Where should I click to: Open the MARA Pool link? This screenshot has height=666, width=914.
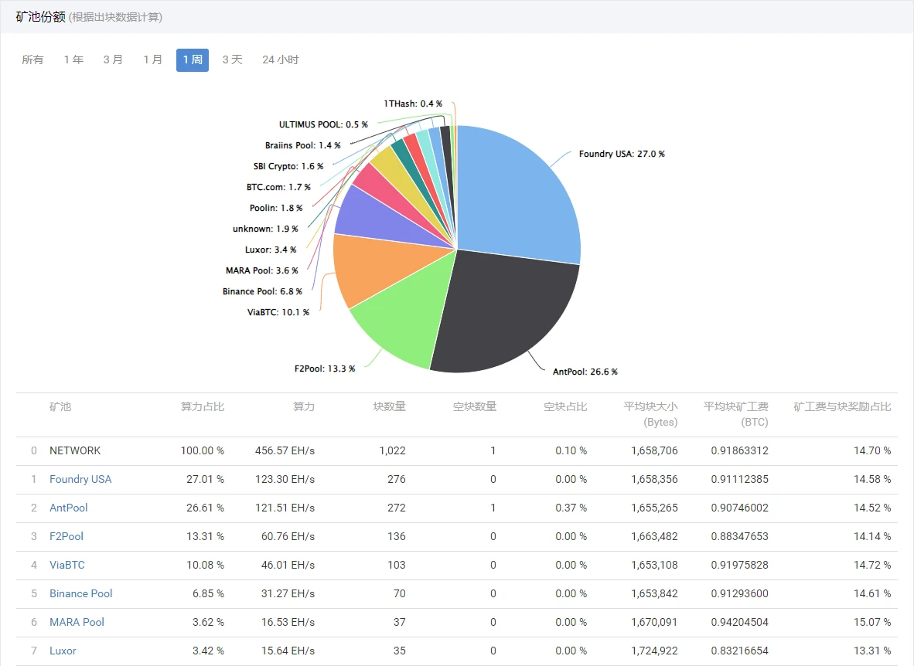(x=77, y=622)
